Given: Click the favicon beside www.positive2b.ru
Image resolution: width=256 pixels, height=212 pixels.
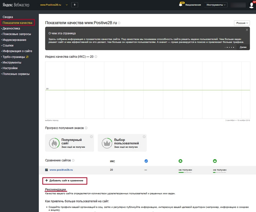Looking at the screenshot, I should pos(46,170).
